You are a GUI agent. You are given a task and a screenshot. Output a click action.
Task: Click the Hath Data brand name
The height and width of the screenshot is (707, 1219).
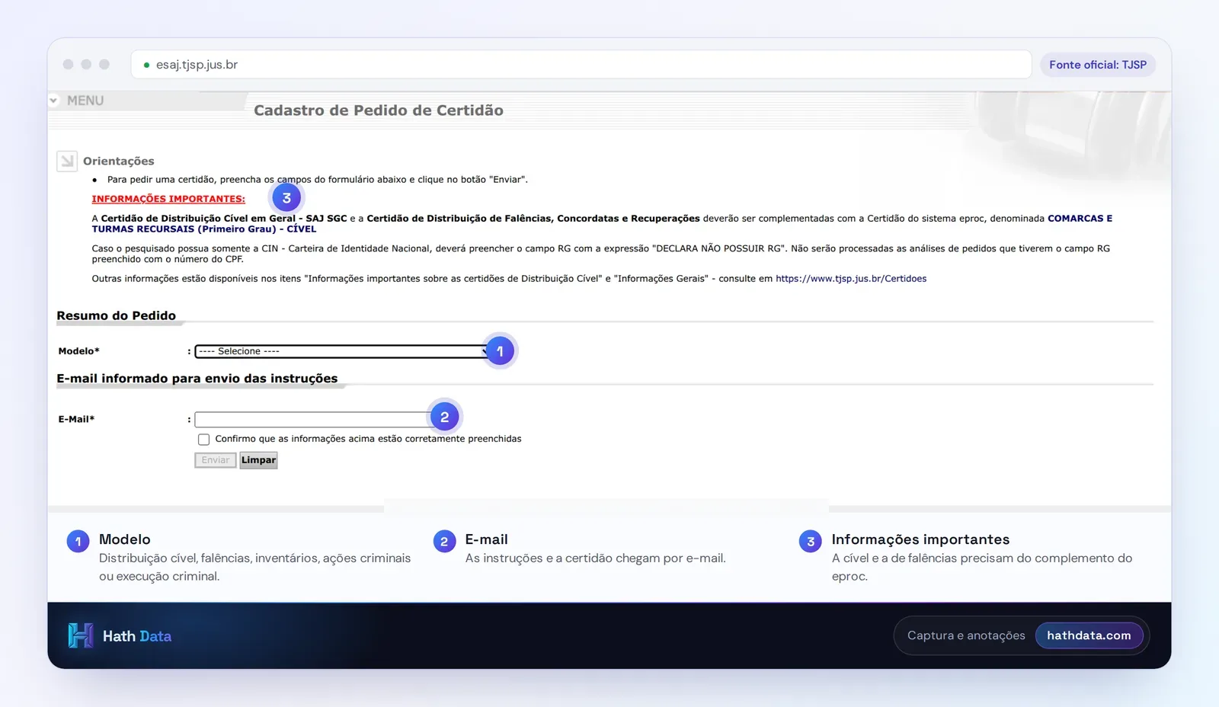coord(137,636)
